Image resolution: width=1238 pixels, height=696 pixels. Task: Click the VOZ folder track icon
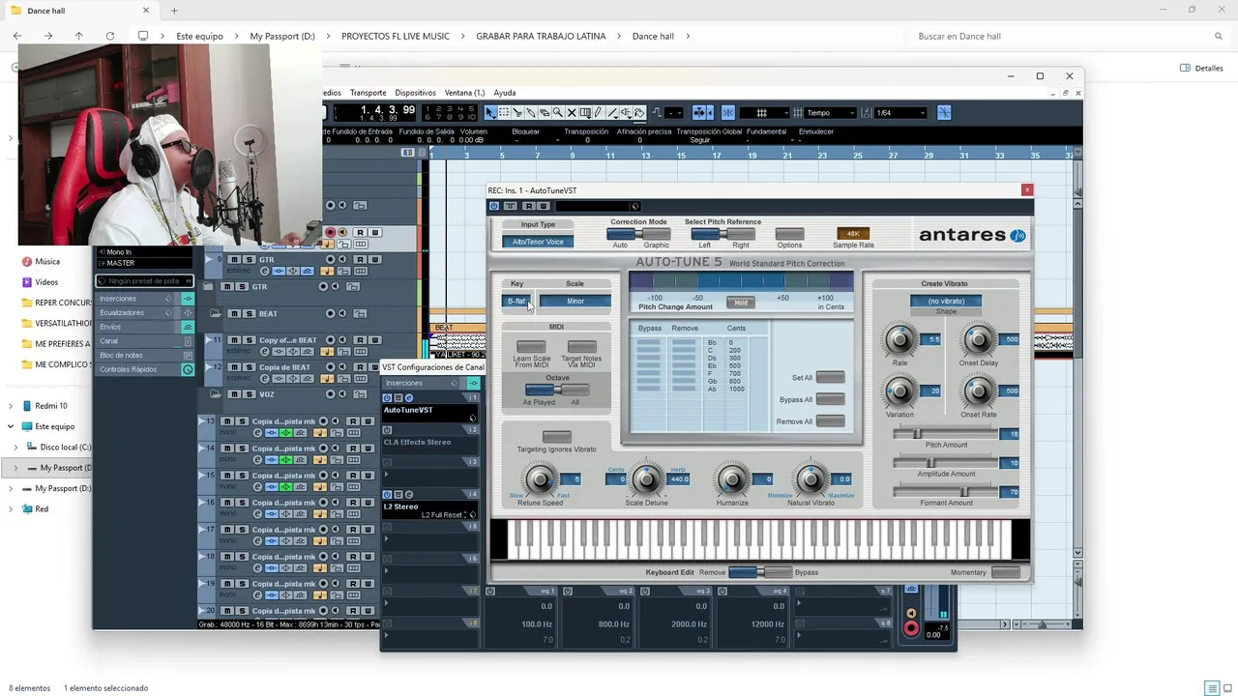(x=215, y=394)
